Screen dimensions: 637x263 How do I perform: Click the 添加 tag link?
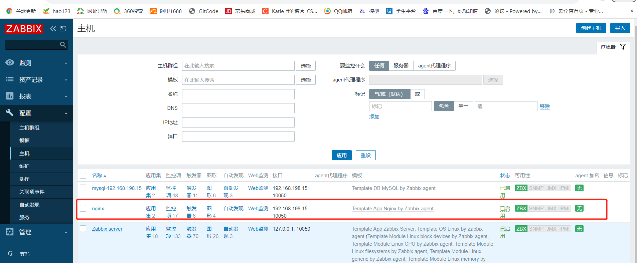(x=374, y=117)
